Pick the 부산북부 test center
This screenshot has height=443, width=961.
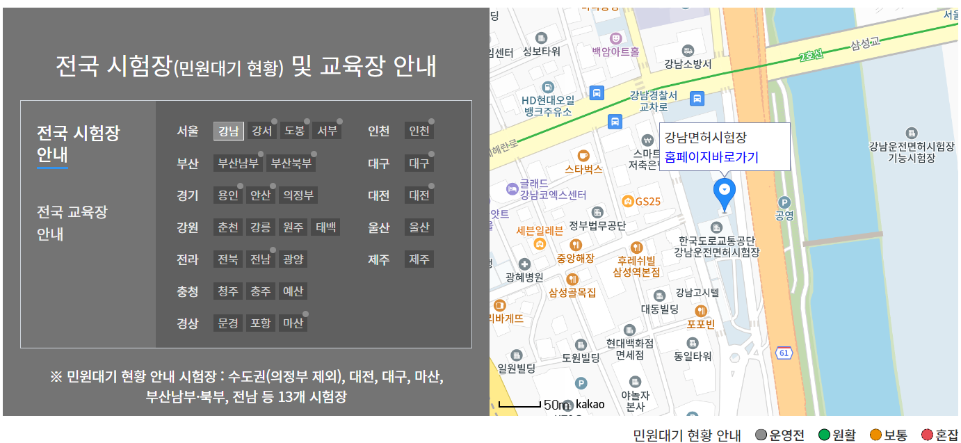[x=291, y=163]
